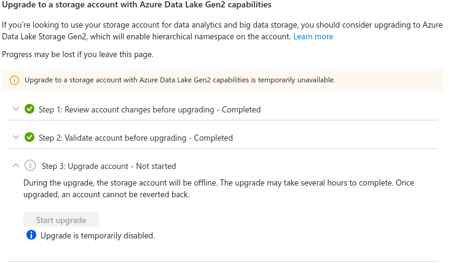Select the Step 3 Upgrade account title
This screenshot has height=263, width=456.
(109, 166)
